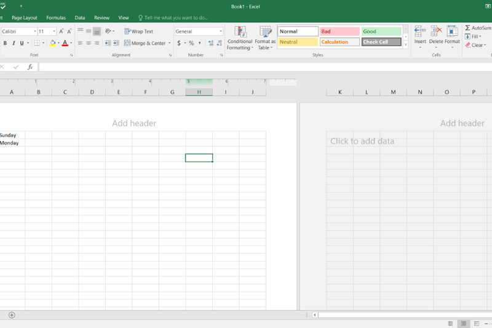Viewport: 492px width, 328px height.
Task: Click Tell me what you want to do
Action: click(x=173, y=18)
